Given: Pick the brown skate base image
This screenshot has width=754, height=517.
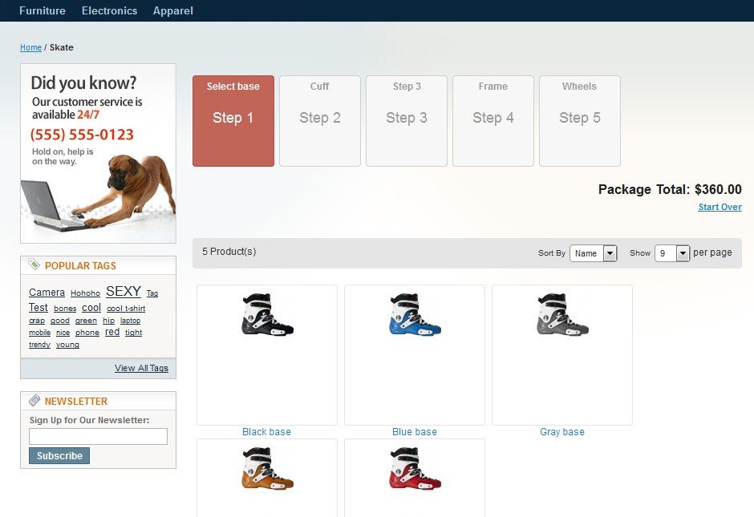Looking at the screenshot, I should click(267, 469).
